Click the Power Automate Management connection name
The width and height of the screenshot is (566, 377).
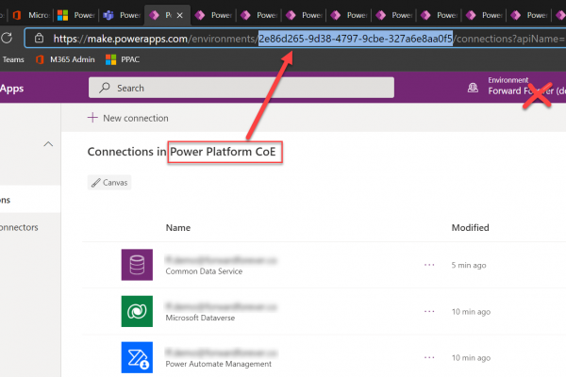[221, 352]
